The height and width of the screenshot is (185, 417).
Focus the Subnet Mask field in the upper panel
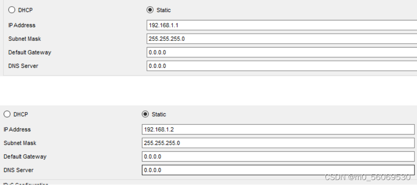click(x=282, y=39)
